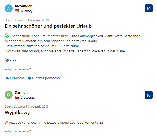Click the reviewer name Damjan
The height and width of the screenshot is (136, 157).
(x=21, y=92)
